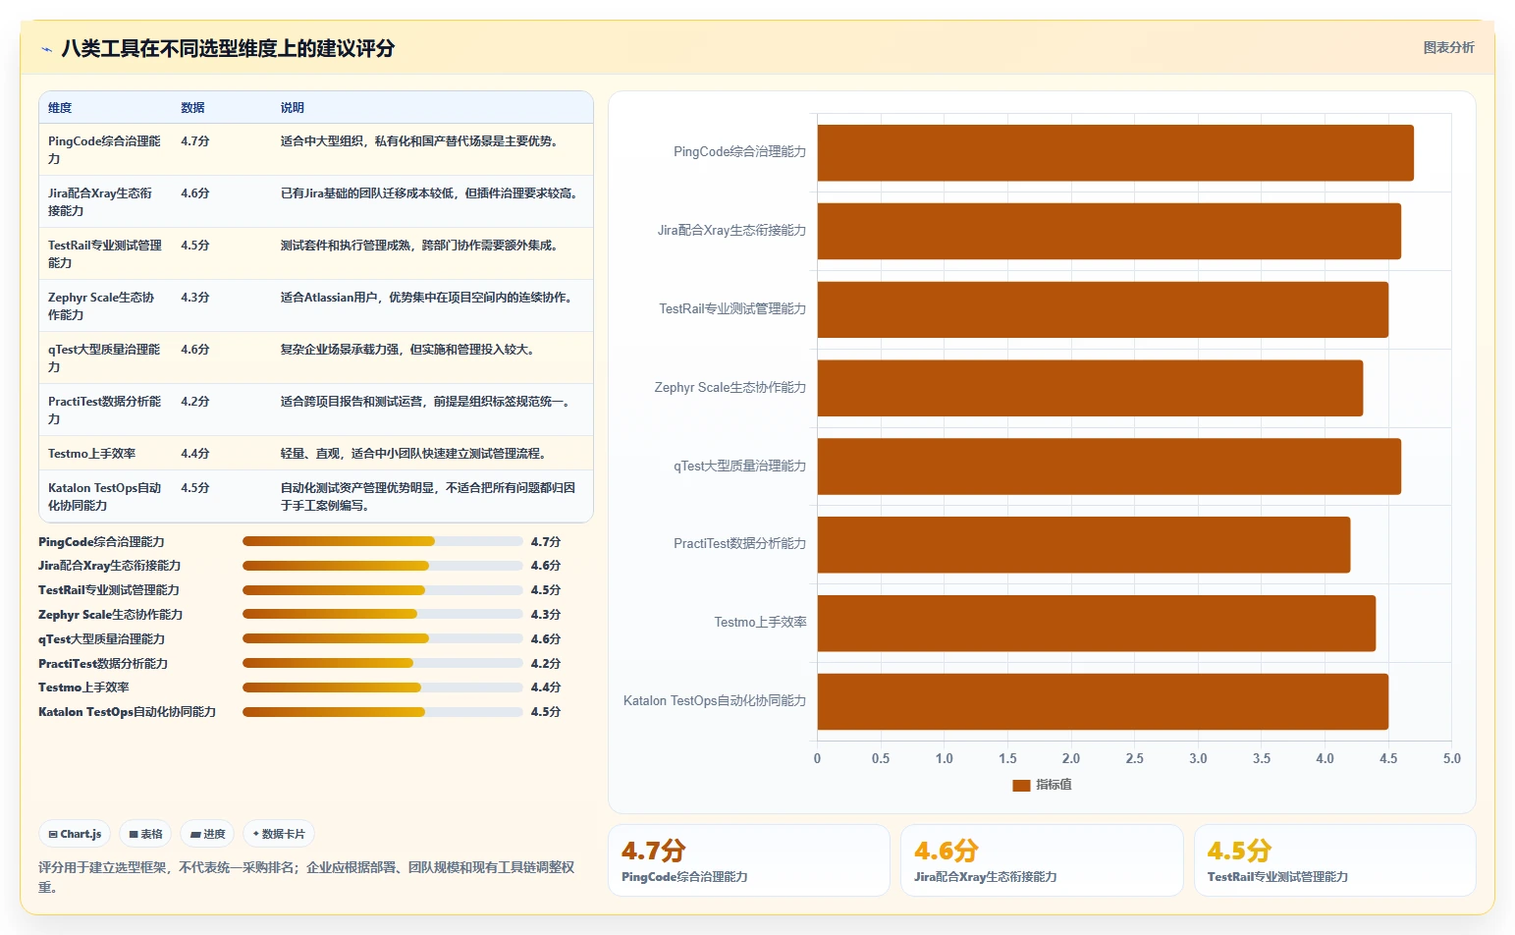Click the 维度 column header
This screenshot has height=935, width=1515.
60,108
